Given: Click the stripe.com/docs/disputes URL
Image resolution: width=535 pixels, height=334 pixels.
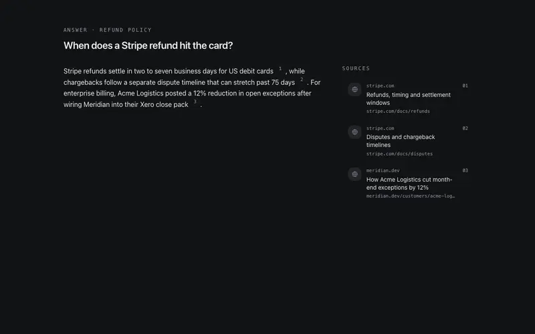Looking at the screenshot, I should pos(399,154).
